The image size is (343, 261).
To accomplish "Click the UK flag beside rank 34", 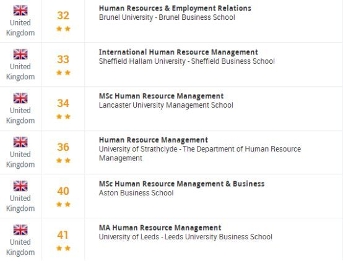I will 20,98.
